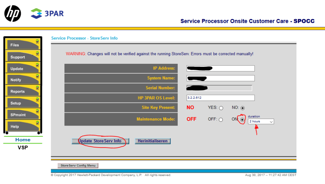
Task: Click the 'HP 3PAR OS Level:' label
Action: point(156,98)
